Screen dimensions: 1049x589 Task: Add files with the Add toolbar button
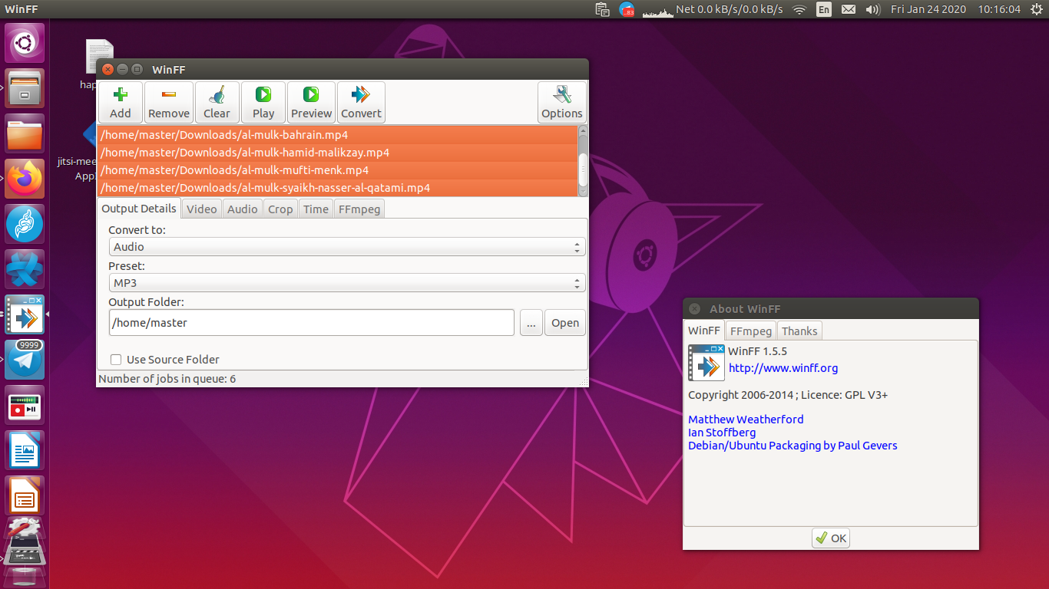(x=121, y=102)
